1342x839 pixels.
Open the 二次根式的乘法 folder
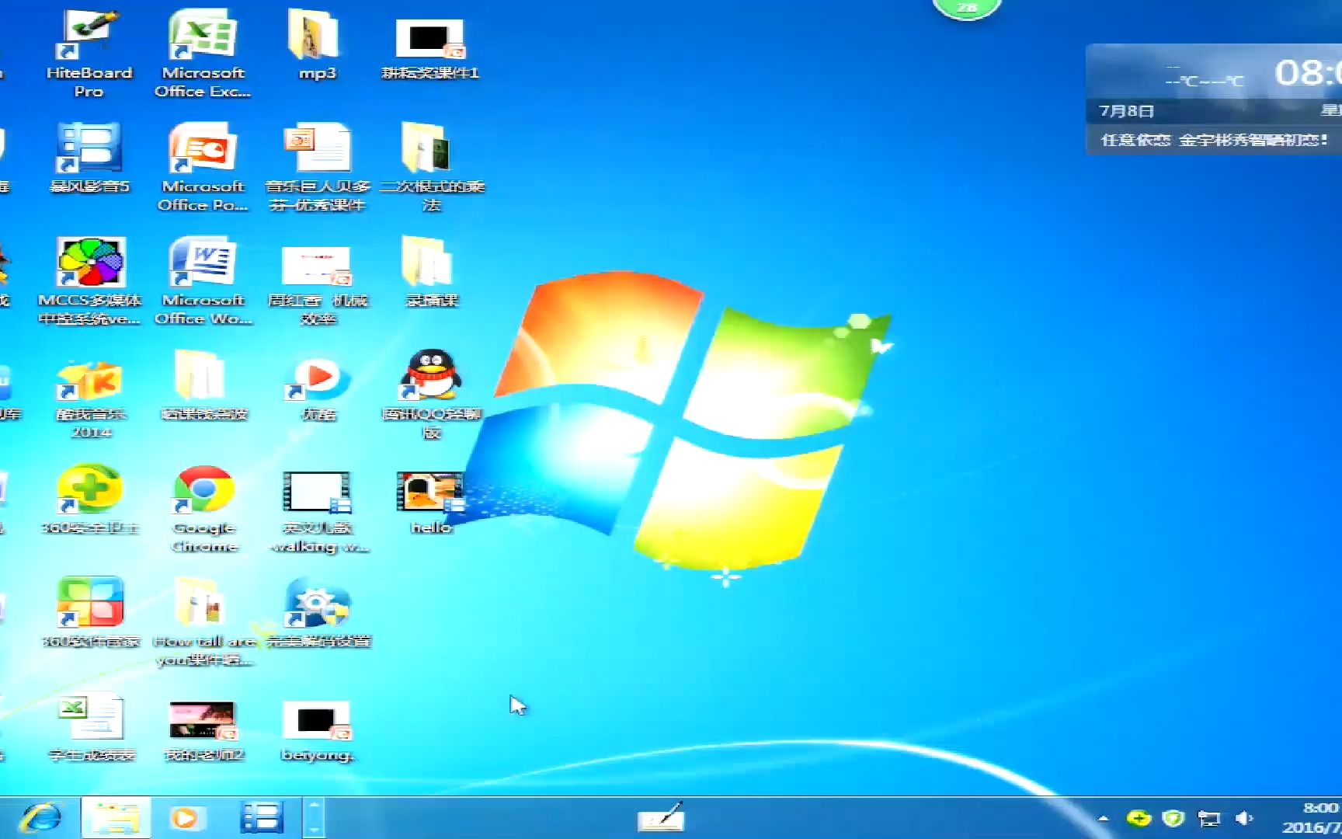[432, 166]
